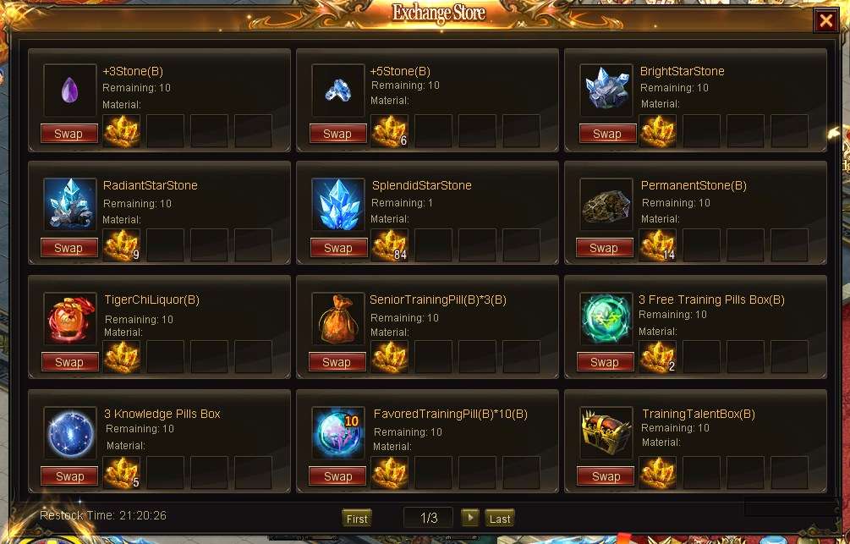
Task: Swap for the PermanentStone(B)
Action: [x=605, y=248]
